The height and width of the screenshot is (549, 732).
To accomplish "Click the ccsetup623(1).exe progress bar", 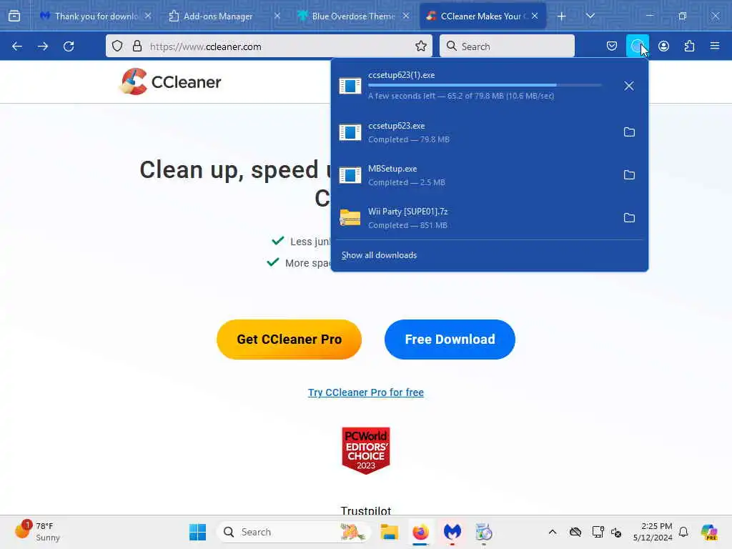I will point(485,85).
